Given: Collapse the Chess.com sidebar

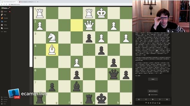Looking at the screenshot, I should 4,97.
